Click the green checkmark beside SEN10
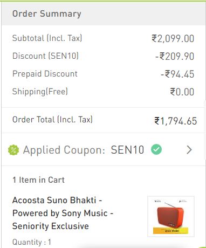The height and width of the screenshot is (248, 206). (x=156, y=149)
